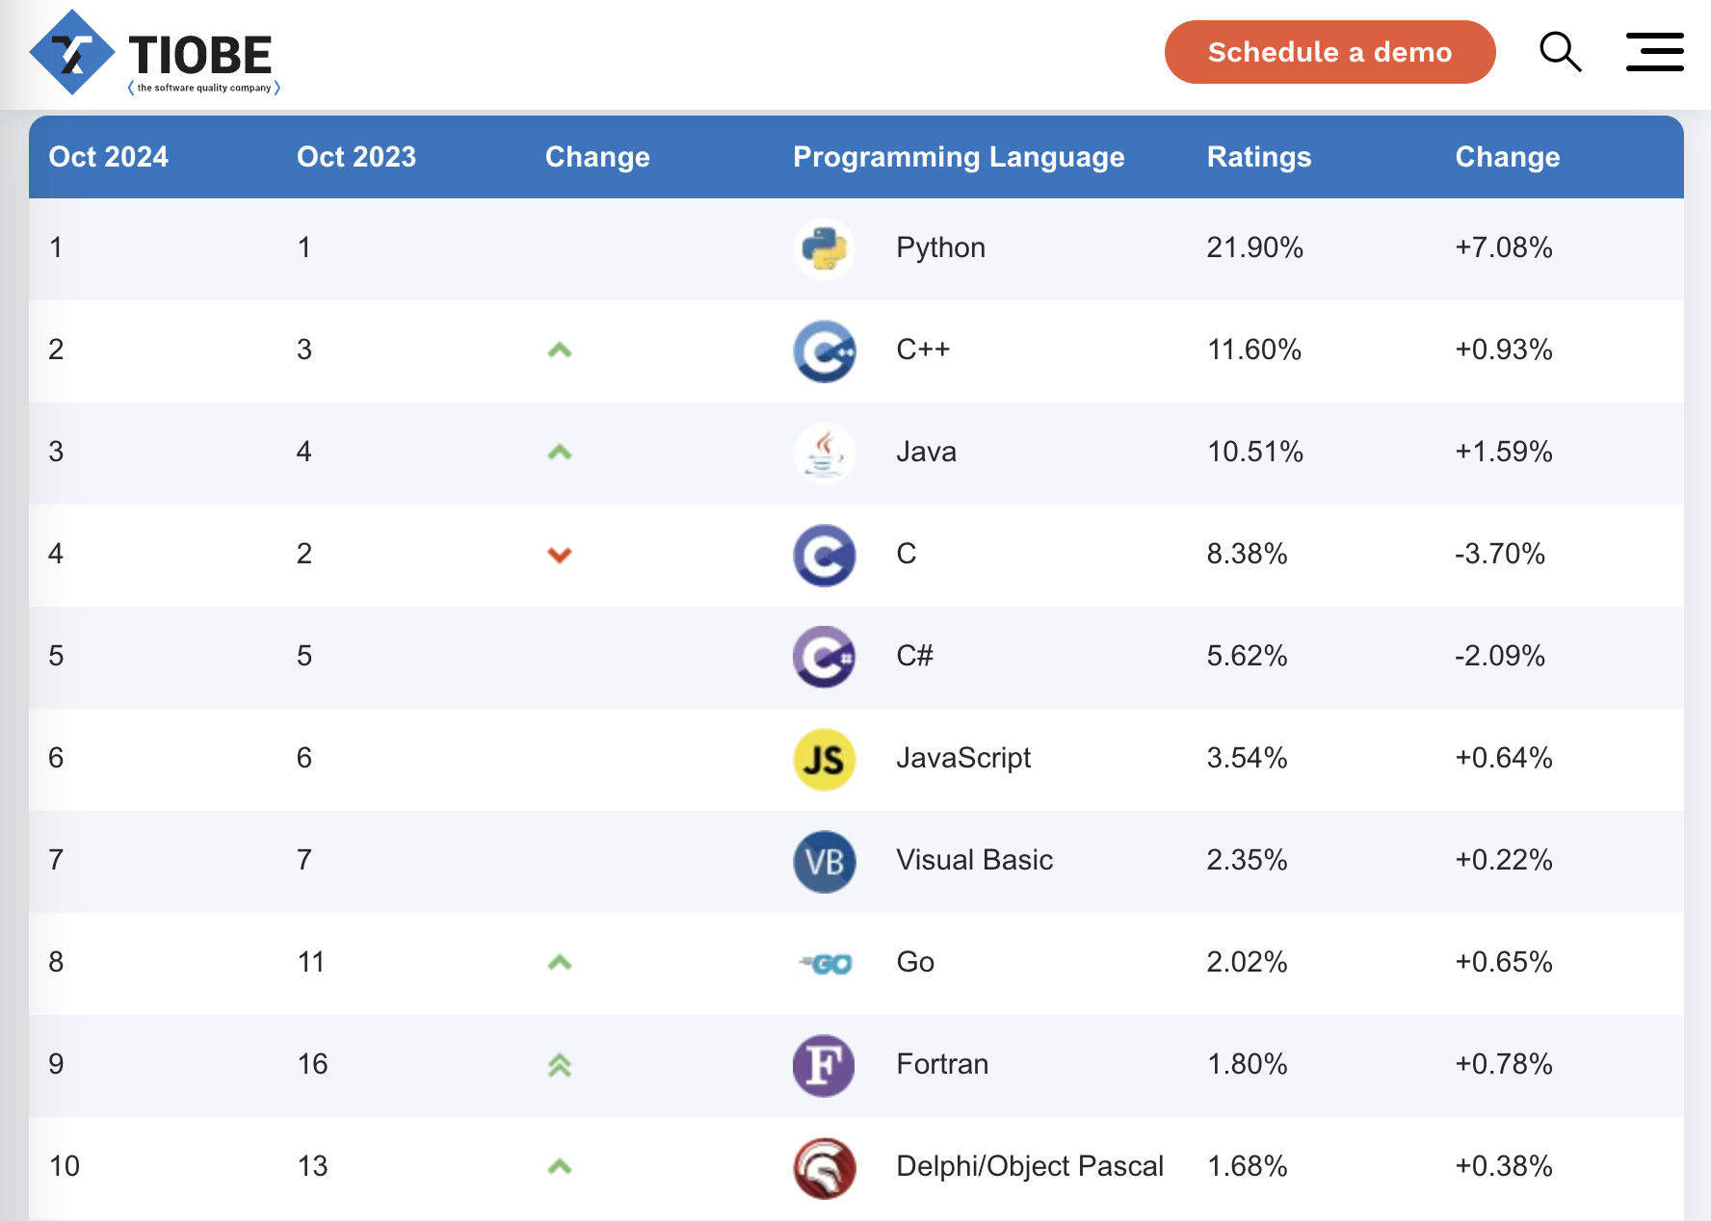Open the Delphi/Object Pascal language entry

click(x=1029, y=1166)
